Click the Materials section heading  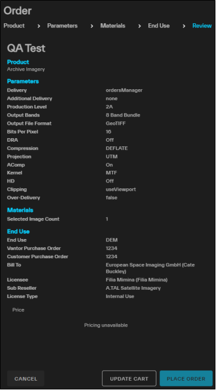(x=20, y=210)
